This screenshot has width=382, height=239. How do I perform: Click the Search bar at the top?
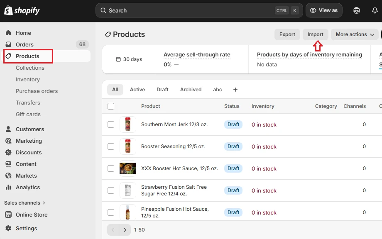[199, 10]
